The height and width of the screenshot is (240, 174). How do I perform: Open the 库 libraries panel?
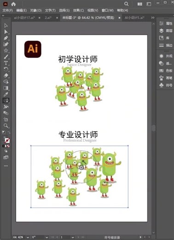click(164, 38)
